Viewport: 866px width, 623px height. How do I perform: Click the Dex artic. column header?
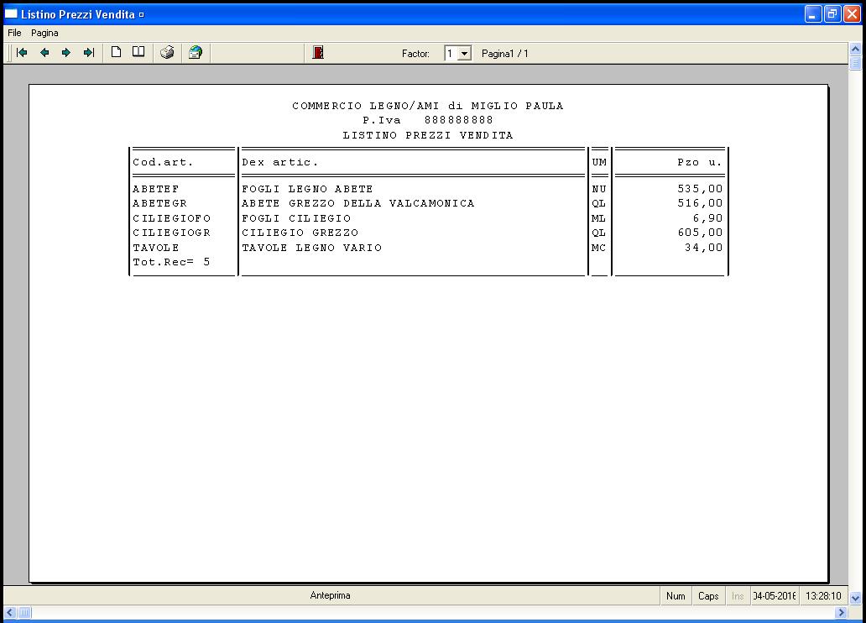coord(280,163)
